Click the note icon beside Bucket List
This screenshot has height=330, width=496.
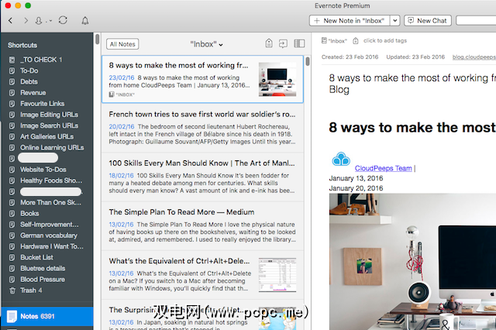click(x=12, y=258)
